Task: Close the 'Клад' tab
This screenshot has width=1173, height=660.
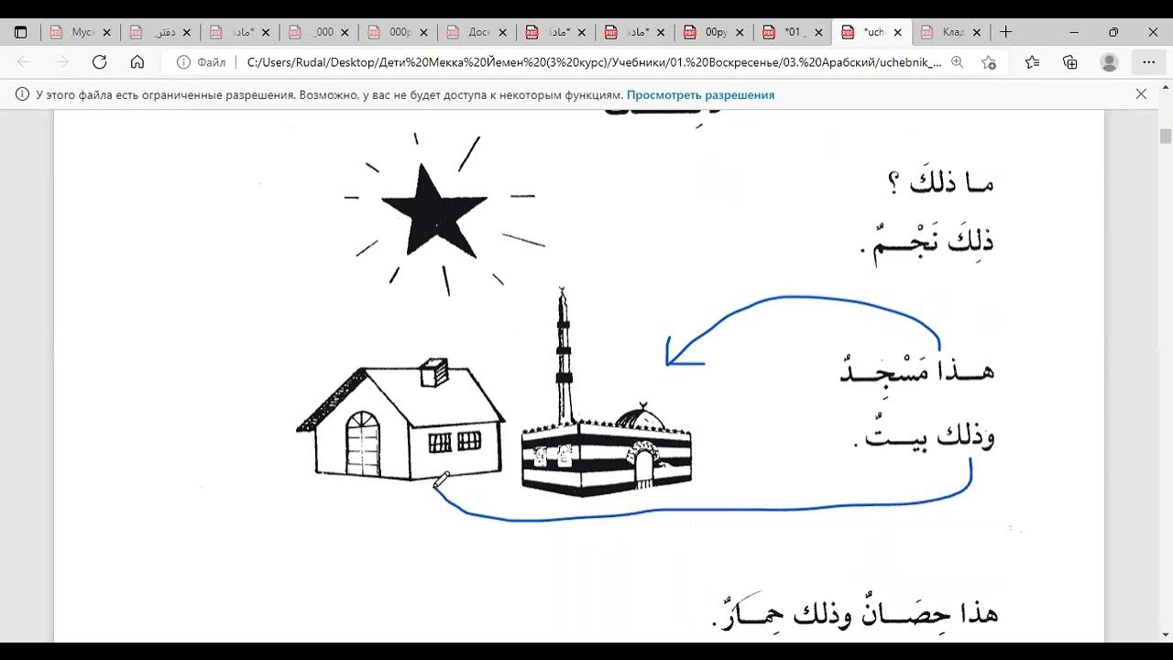Action: [978, 32]
